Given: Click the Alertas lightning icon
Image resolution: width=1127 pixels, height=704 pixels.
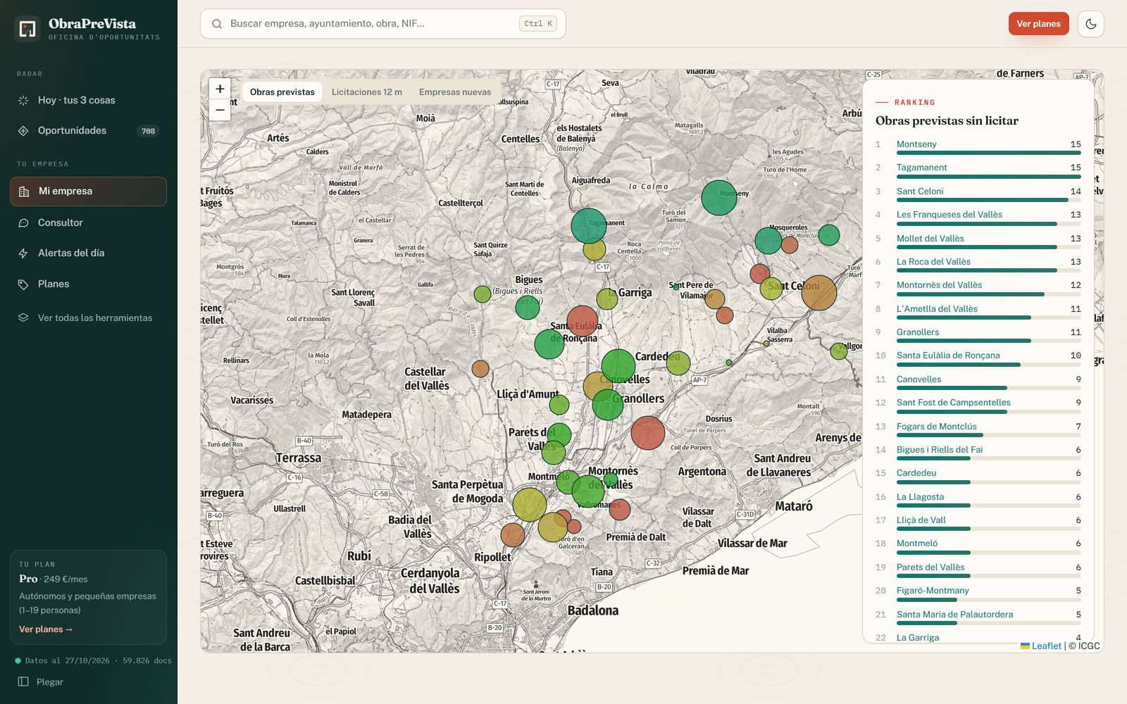Looking at the screenshot, I should pos(23,253).
